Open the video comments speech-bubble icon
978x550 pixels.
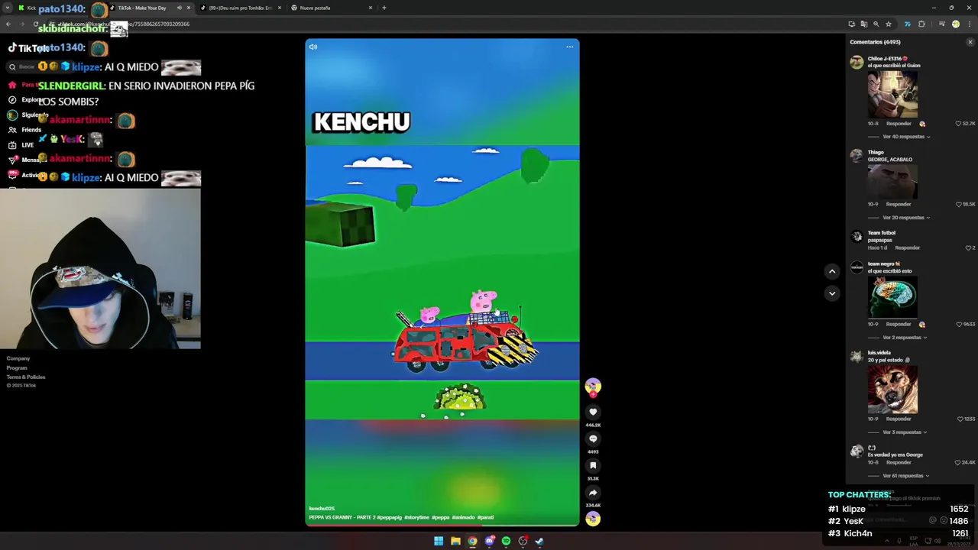593,439
